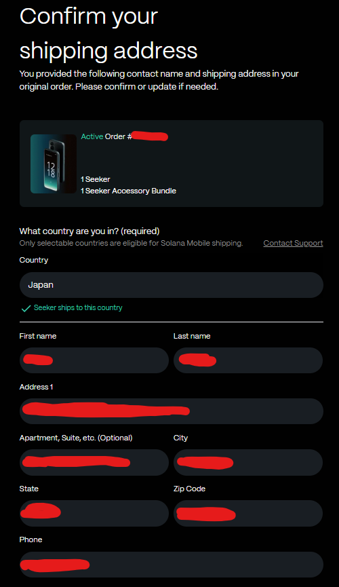Screen dimensions: 339x587
Task: Click the 1 Seeker Accessory Bundle item
Action: click(128, 191)
